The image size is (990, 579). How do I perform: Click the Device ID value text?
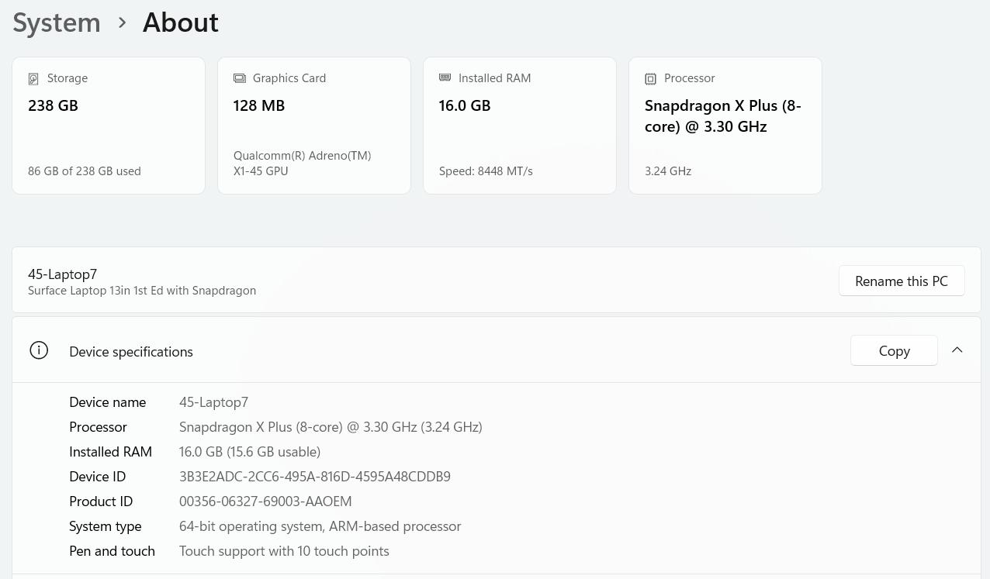pyautogui.click(x=314, y=477)
